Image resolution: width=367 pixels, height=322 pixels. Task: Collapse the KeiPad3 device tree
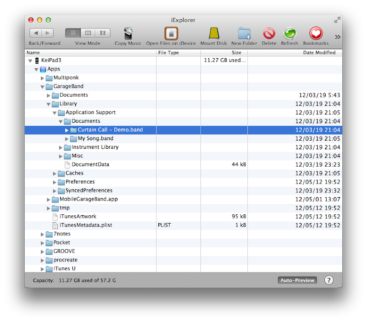pos(30,61)
